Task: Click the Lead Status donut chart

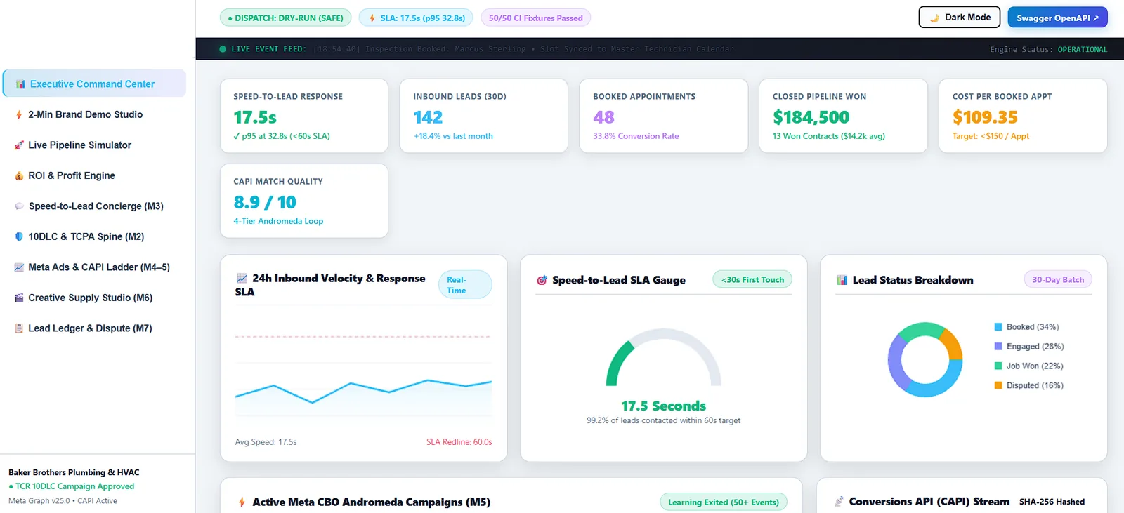Action: click(925, 359)
